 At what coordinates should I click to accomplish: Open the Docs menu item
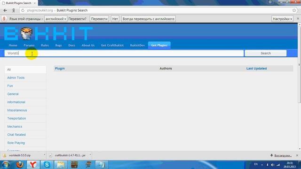pyautogui.click(x=71, y=45)
